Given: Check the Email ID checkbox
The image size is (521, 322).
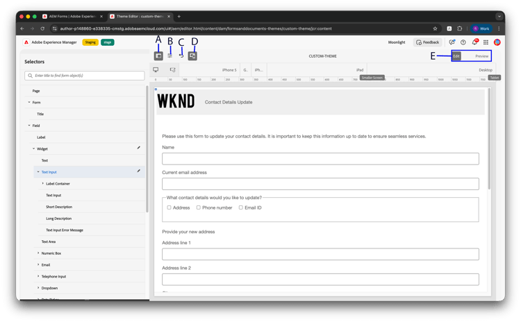Looking at the screenshot, I should click(x=241, y=207).
